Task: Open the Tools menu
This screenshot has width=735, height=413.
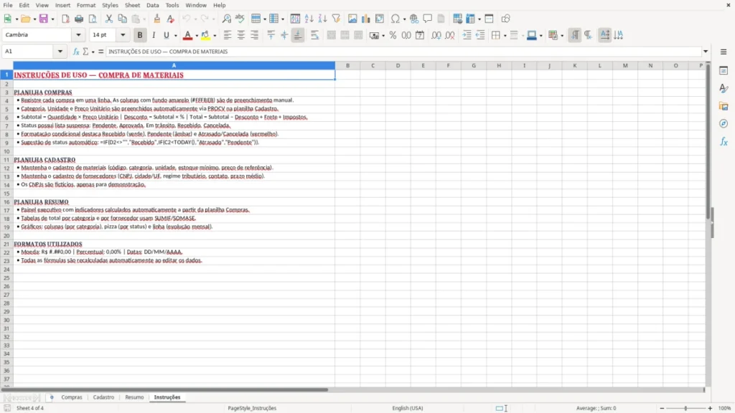Action: click(x=172, y=5)
